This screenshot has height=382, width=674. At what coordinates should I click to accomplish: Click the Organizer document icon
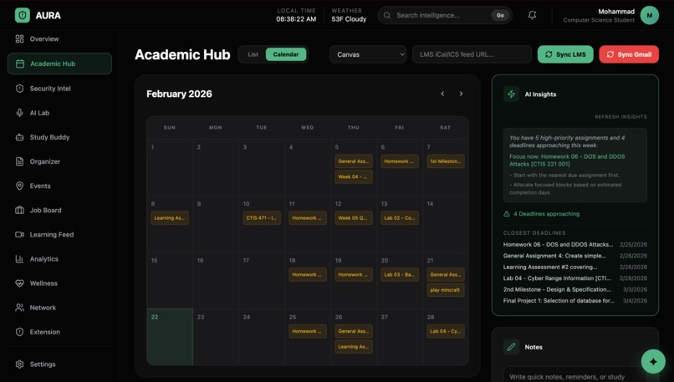[x=19, y=161]
